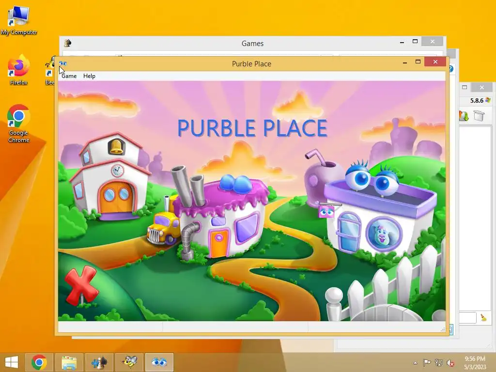The width and height of the screenshot is (496, 372).
Task: Open the Game menu in Purble Place
Action: click(69, 76)
